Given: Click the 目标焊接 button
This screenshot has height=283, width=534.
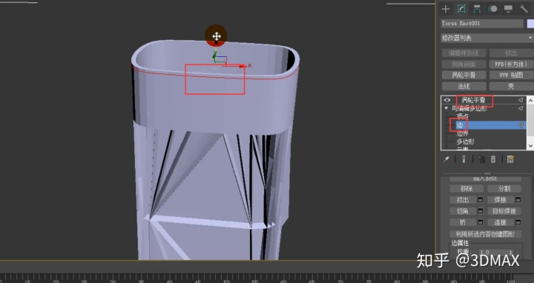Looking at the screenshot, I should click(504, 211).
